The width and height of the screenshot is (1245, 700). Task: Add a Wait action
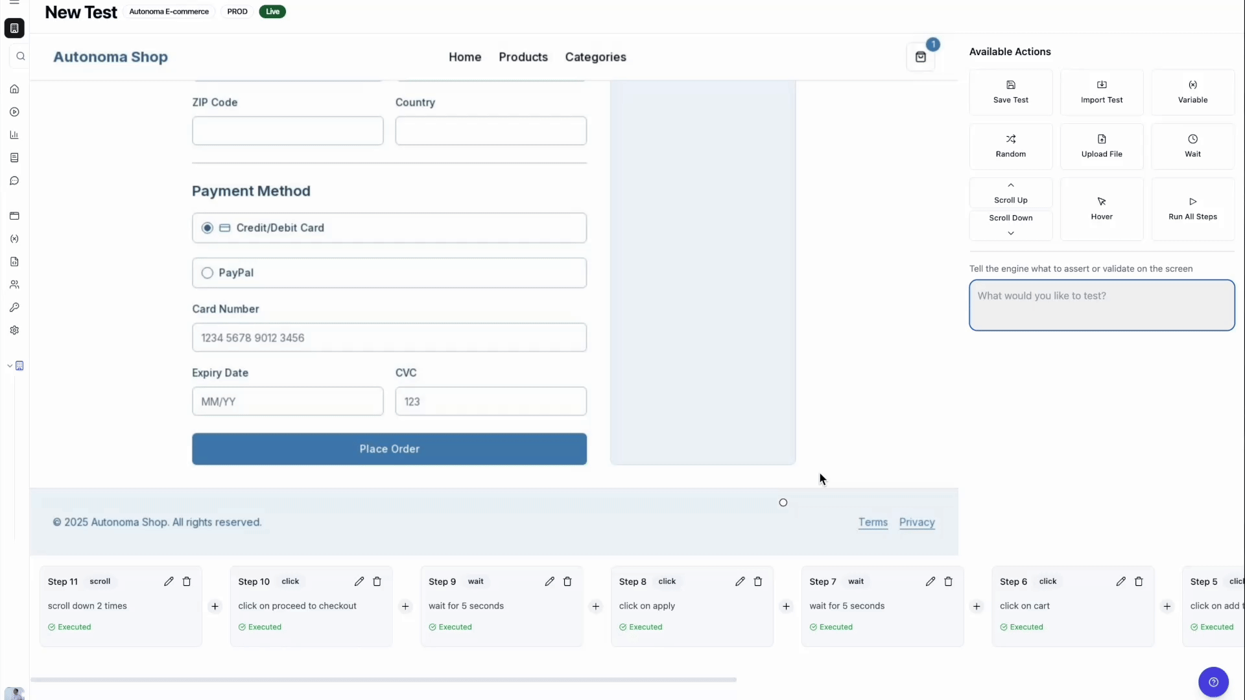pos(1192,146)
